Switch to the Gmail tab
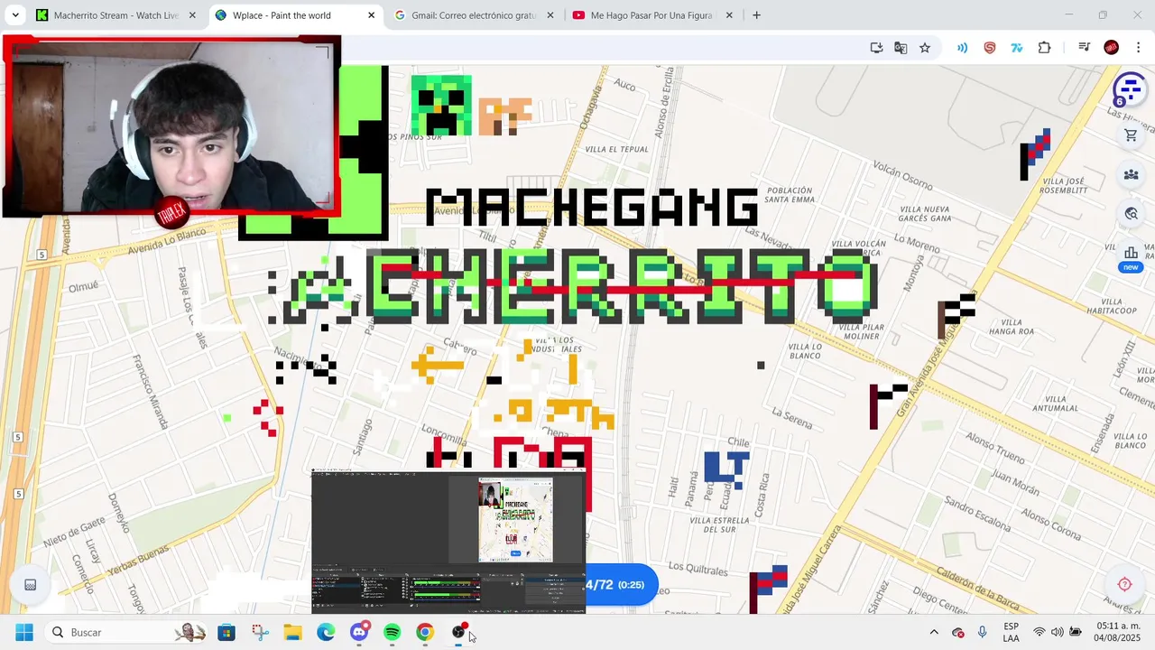1155x650 pixels. tap(473, 15)
